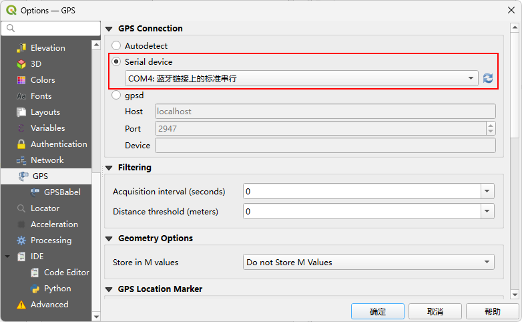Open the Colors palette icon in sidebar
The image size is (522, 322).
[x=21, y=80]
